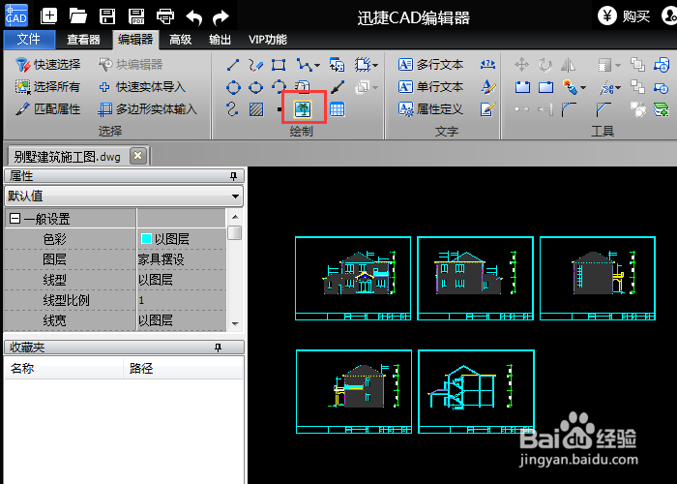Click 单行文本 button
The height and width of the screenshot is (484, 677).
(430, 87)
